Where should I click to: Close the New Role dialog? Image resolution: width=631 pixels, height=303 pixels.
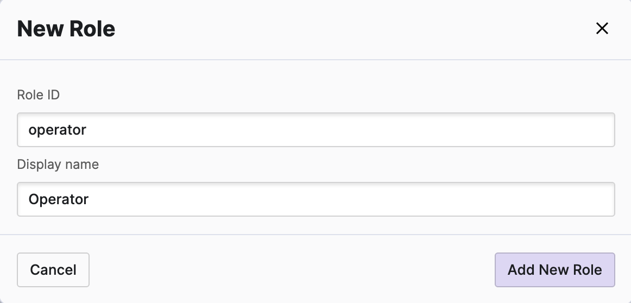tap(602, 29)
